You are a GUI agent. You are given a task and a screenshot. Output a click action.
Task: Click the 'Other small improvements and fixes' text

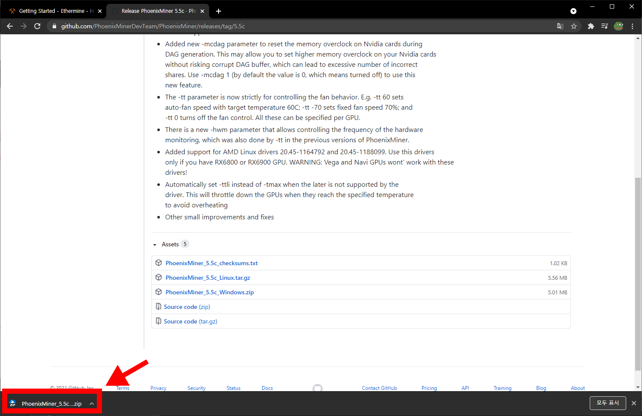tap(219, 217)
